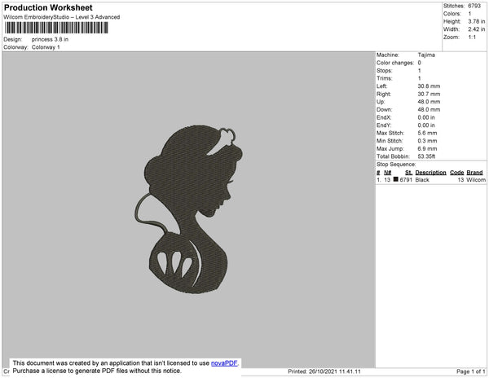This screenshot has height=378, width=489.
Task: Select the 'St.' column header
Action: click(408, 173)
